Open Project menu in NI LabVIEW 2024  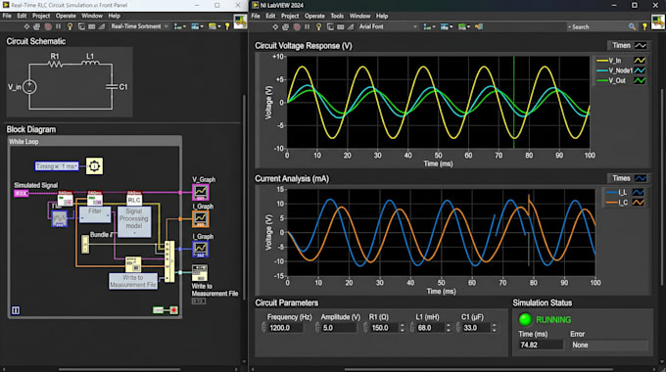290,16
